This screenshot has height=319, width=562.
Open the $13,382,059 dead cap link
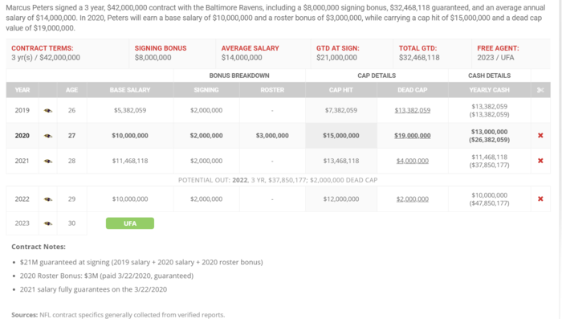[x=412, y=110]
